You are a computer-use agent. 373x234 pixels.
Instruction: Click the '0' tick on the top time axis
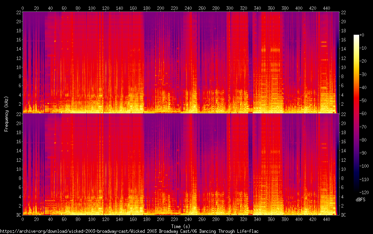(23, 8)
